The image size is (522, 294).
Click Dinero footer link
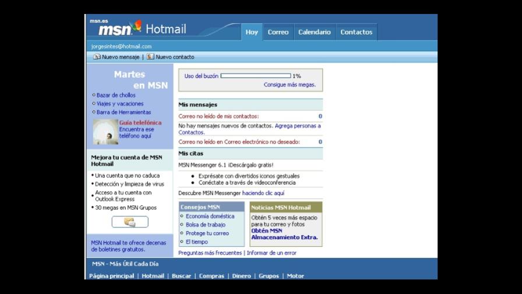click(241, 276)
